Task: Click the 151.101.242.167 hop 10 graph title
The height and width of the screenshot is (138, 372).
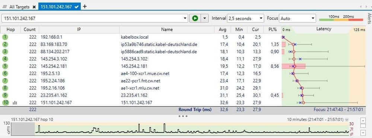Action: tap(32, 119)
